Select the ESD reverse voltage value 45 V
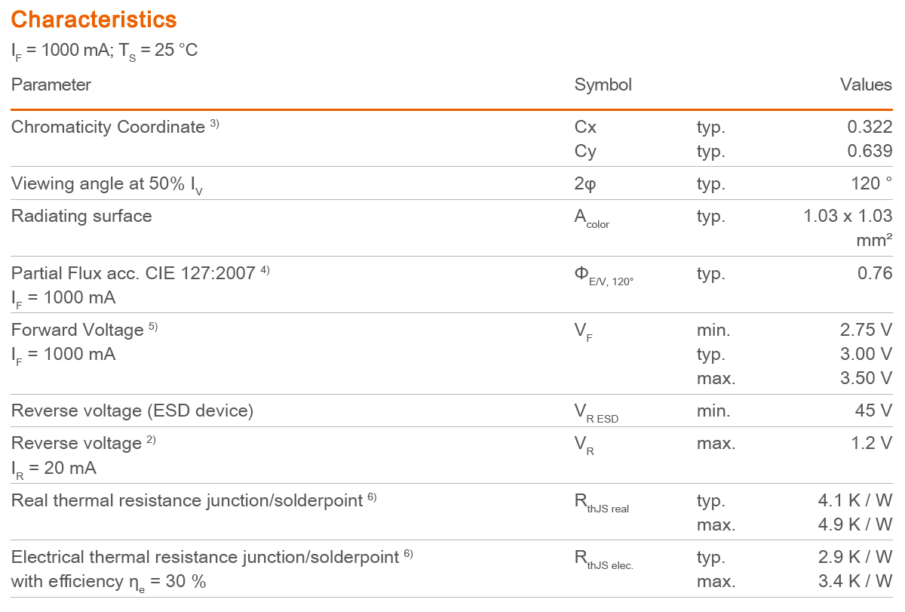 pos(873,411)
